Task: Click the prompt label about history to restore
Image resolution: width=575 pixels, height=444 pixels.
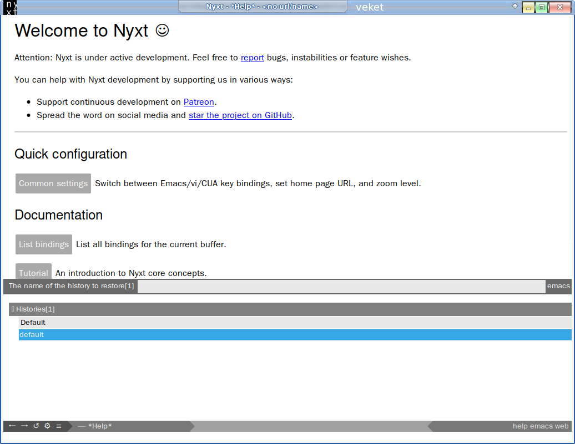Action: [x=71, y=286]
